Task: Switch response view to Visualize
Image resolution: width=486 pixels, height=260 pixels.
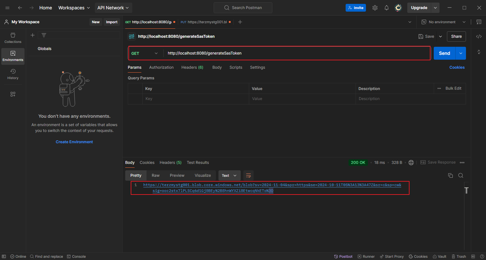Action: pos(203,175)
